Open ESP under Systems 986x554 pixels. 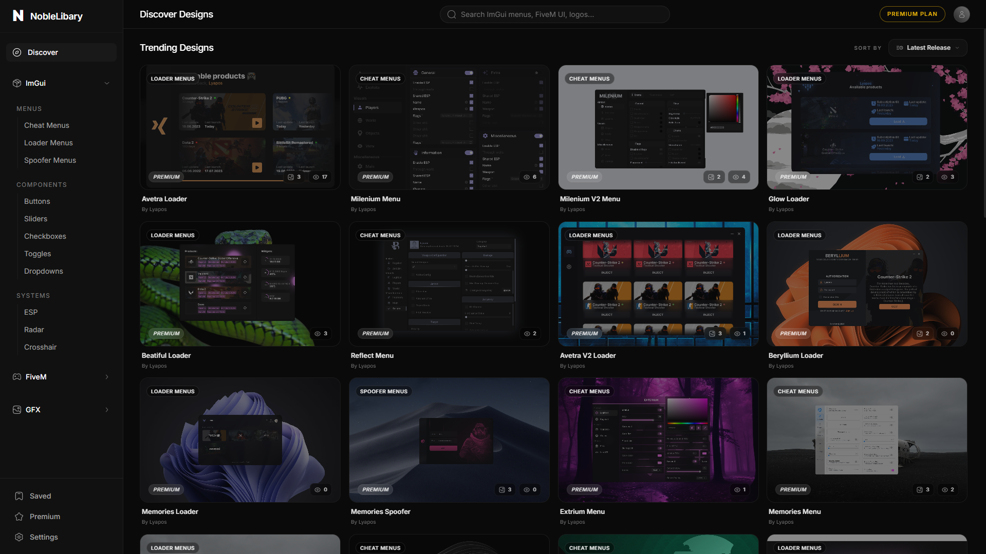click(31, 312)
